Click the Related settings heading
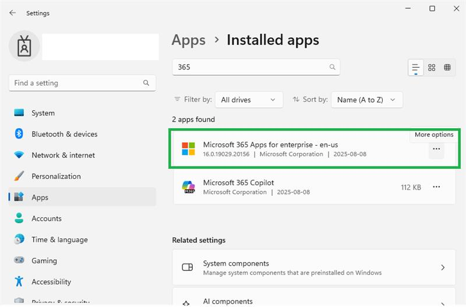Screen dimensions: 466x307 pyautogui.click(x=199, y=240)
